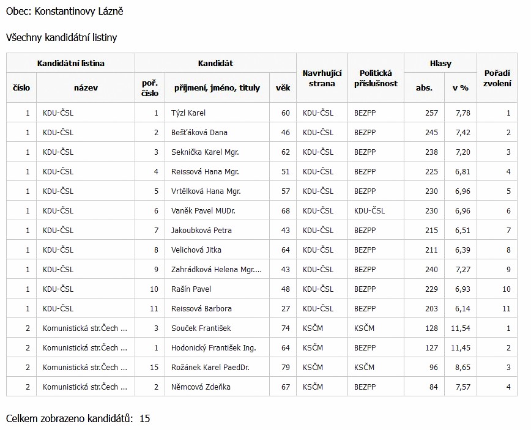Select candidate Hodonický František Ing.

[x=214, y=348]
